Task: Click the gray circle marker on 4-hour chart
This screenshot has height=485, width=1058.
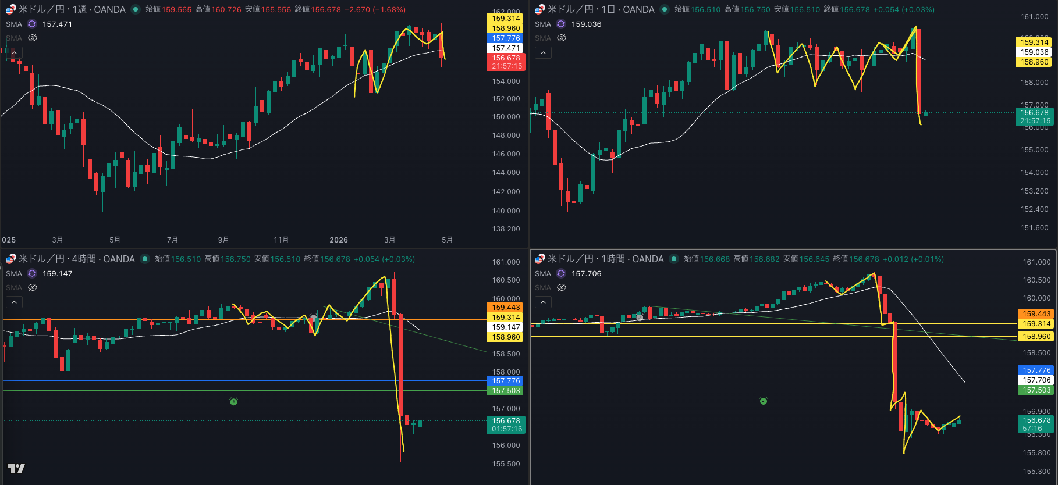Action: (x=314, y=318)
